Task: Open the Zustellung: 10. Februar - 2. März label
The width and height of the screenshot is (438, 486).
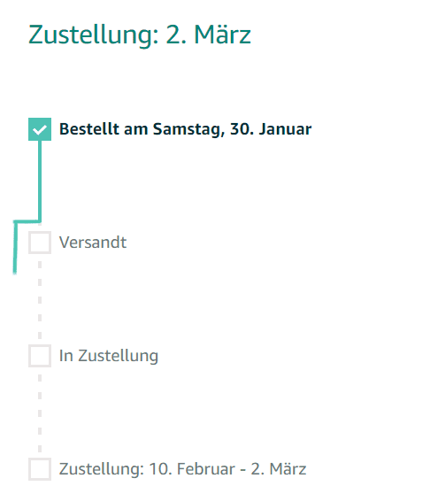Action: (x=183, y=469)
